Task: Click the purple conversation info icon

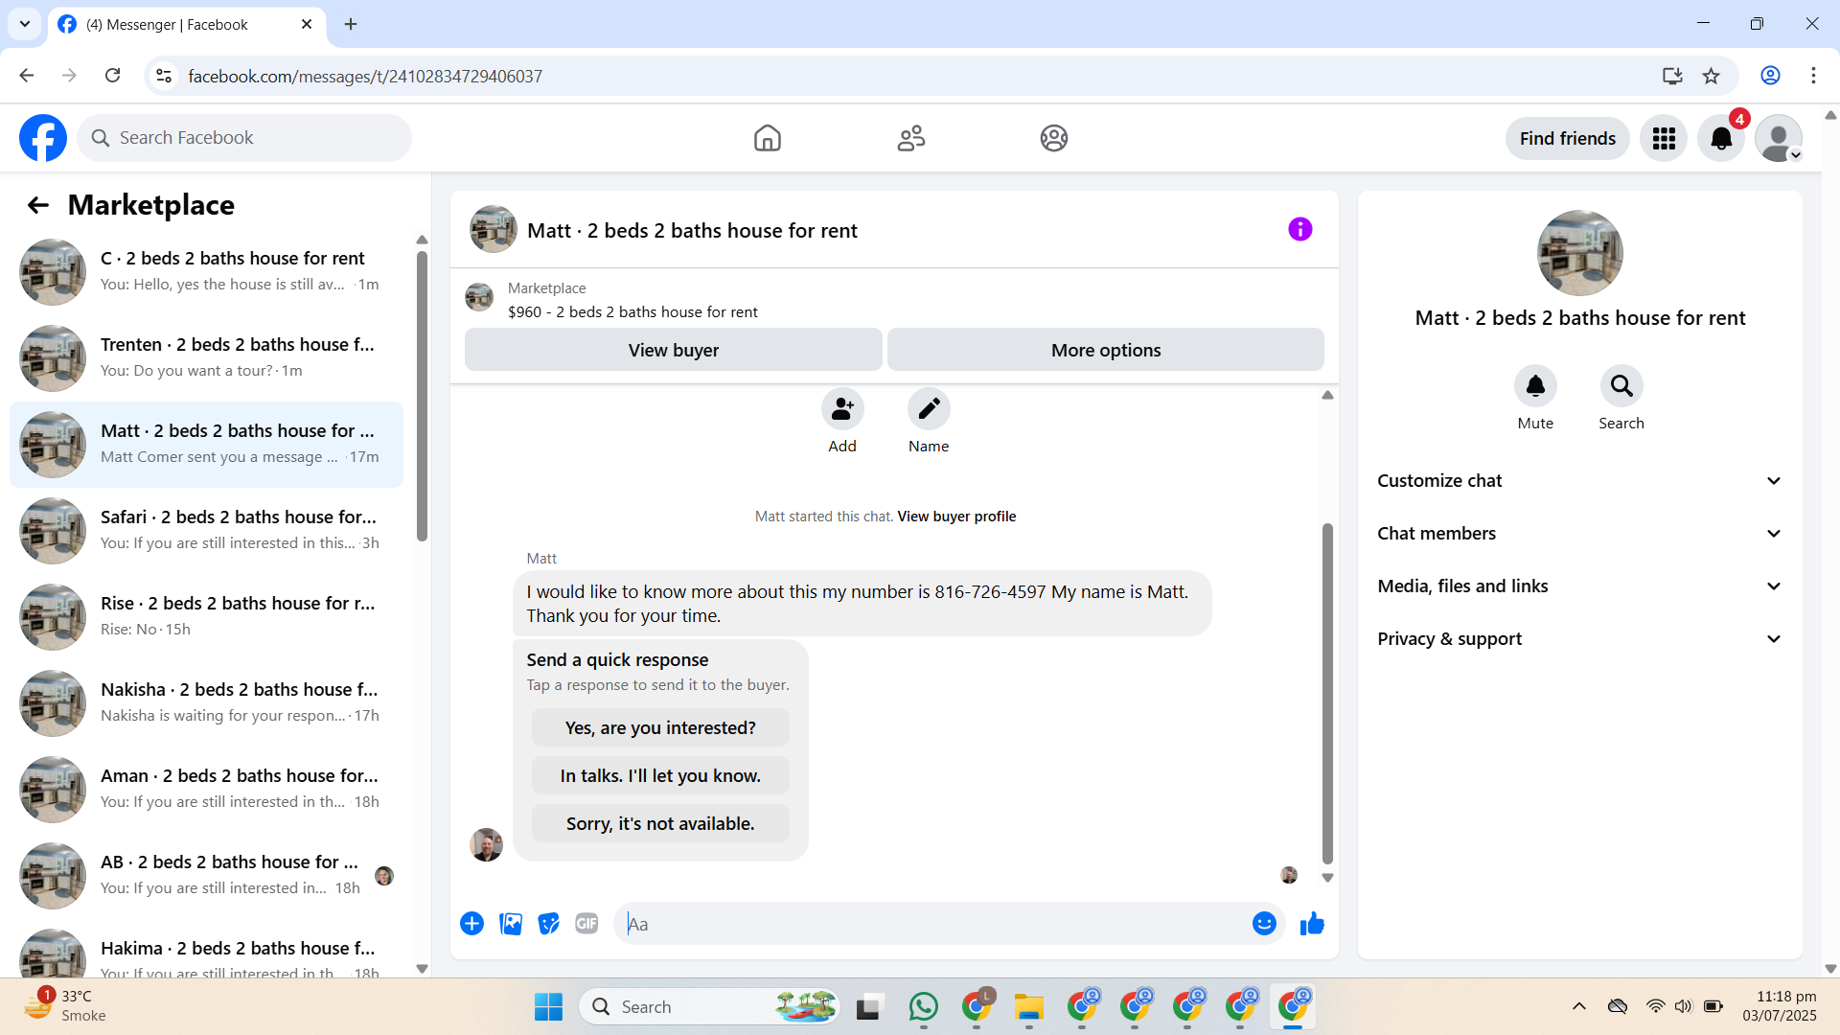Action: [x=1299, y=230]
